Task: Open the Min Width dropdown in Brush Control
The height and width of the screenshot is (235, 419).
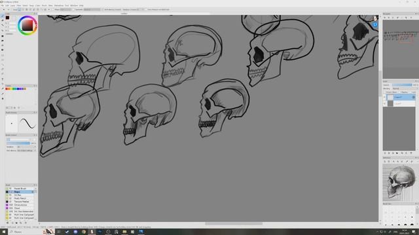Action: point(26,151)
